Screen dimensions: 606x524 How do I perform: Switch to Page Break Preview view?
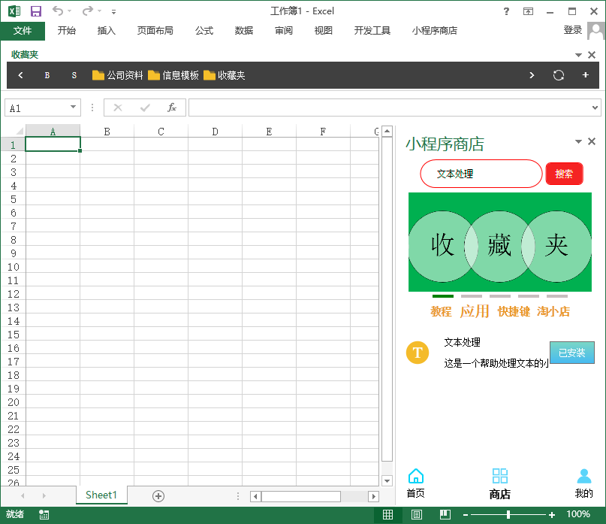[x=445, y=514]
